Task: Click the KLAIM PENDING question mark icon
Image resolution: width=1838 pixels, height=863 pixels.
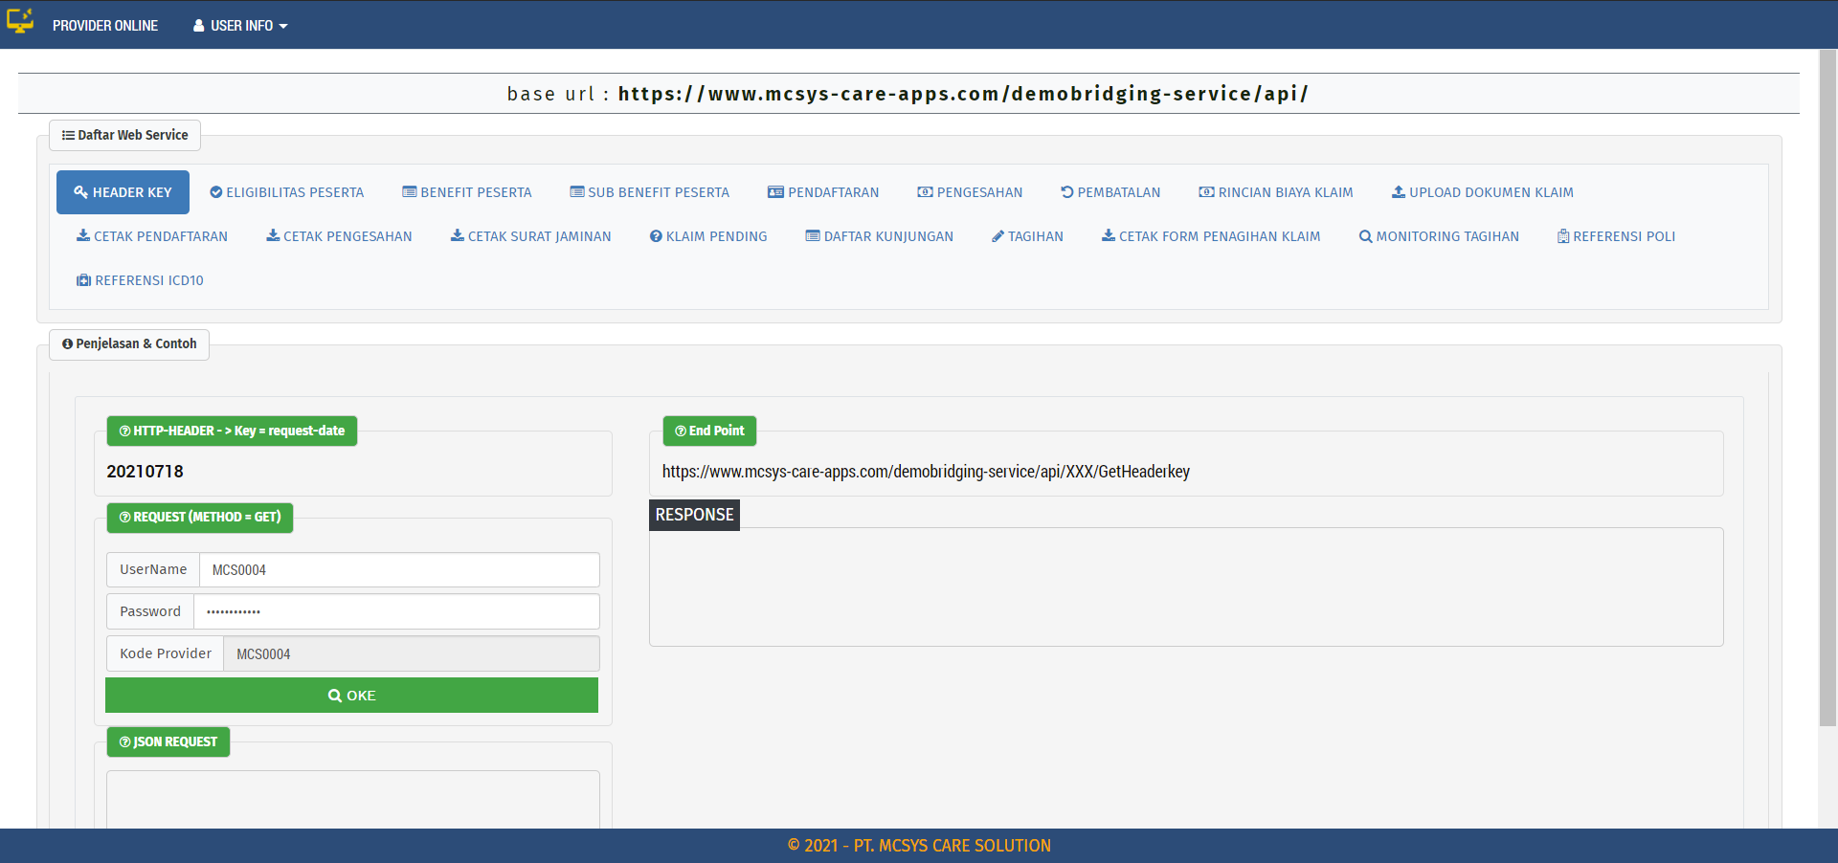Action: click(x=656, y=236)
